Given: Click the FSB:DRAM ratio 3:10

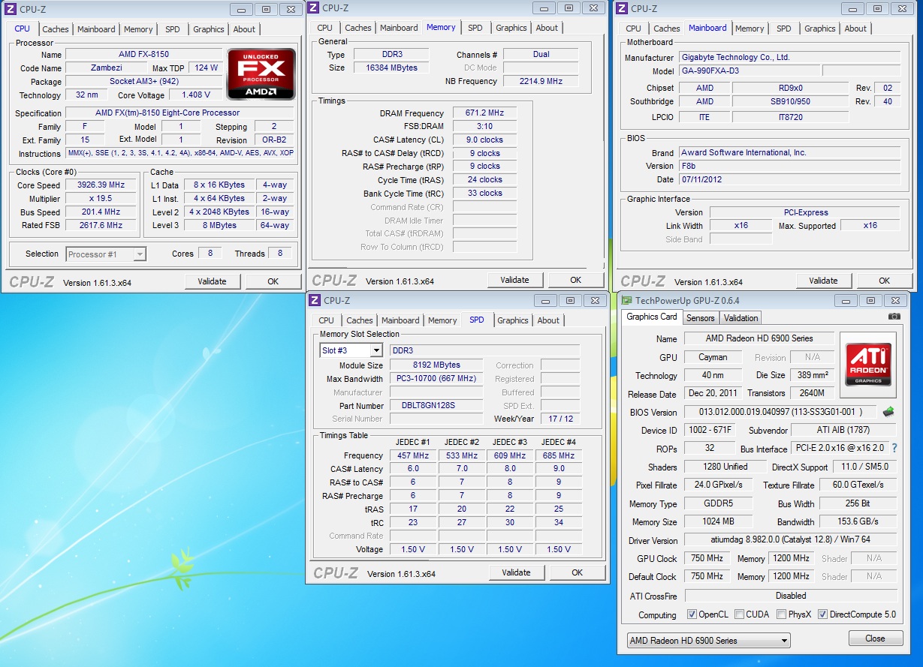Looking at the screenshot, I should click(x=484, y=126).
